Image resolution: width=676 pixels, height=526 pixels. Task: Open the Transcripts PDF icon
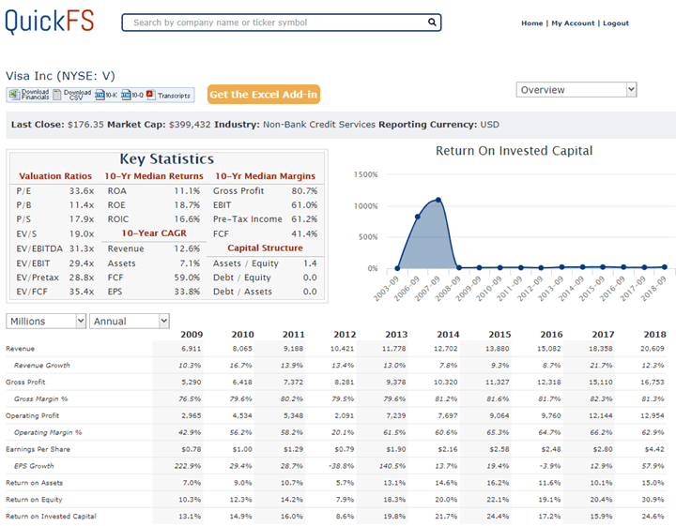150,95
